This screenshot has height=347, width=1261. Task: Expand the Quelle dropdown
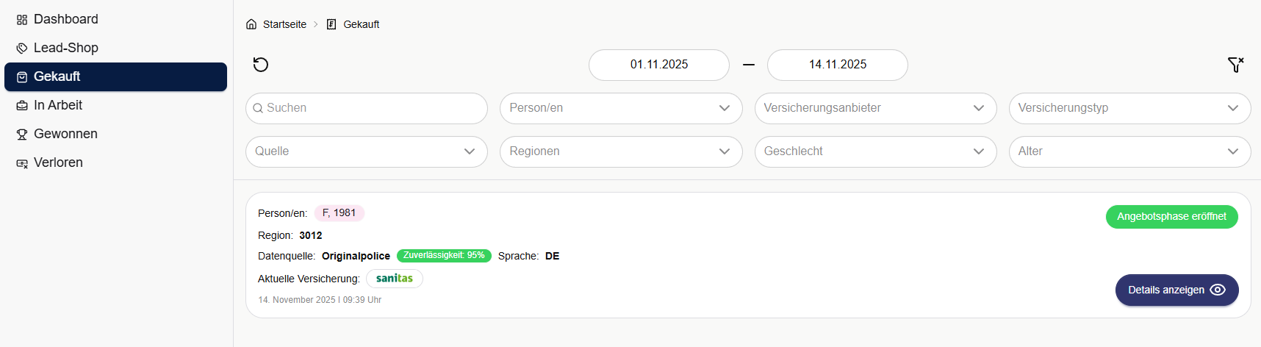point(366,151)
